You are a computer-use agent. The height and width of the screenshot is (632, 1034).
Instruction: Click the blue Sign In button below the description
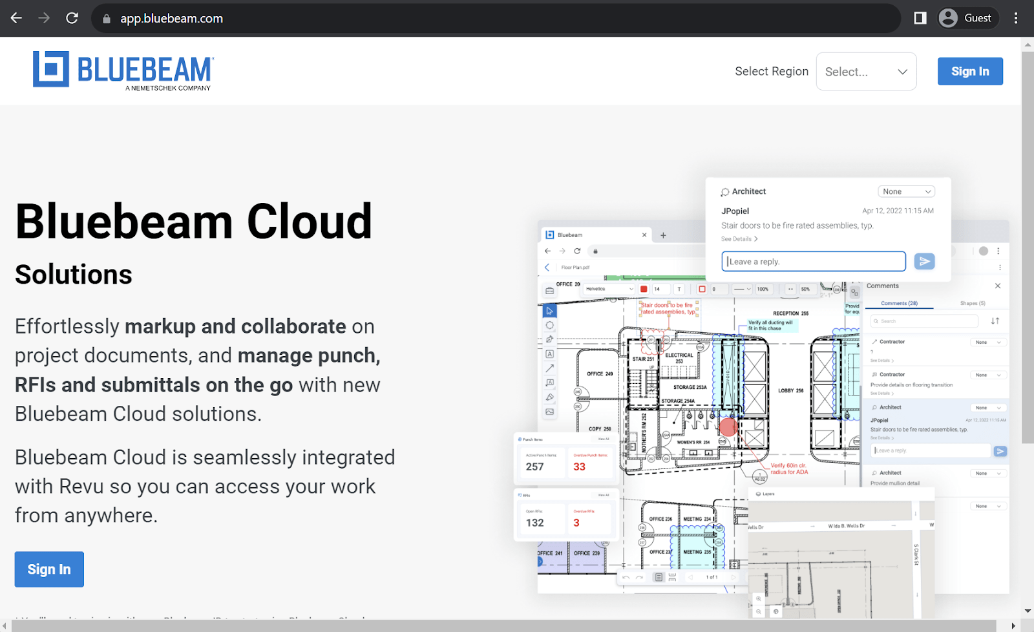tap(49, 569)
